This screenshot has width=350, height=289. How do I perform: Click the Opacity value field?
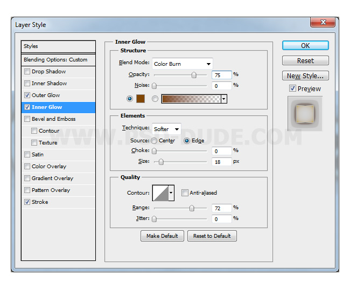click(222, 75)
